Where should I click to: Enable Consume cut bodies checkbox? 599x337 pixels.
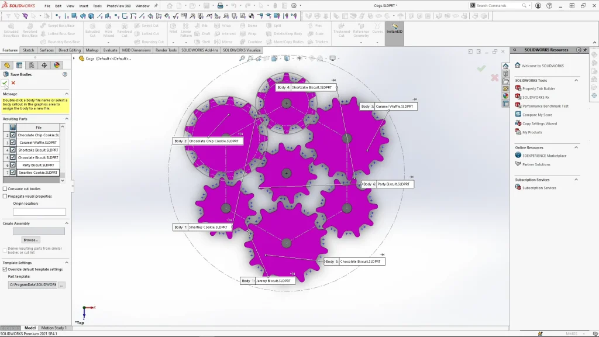[x=5, y=189]
